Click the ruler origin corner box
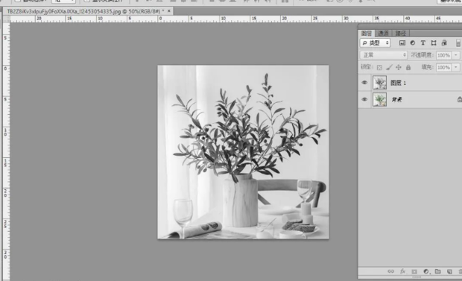This screenshot has width=462, height=281. 6,19
